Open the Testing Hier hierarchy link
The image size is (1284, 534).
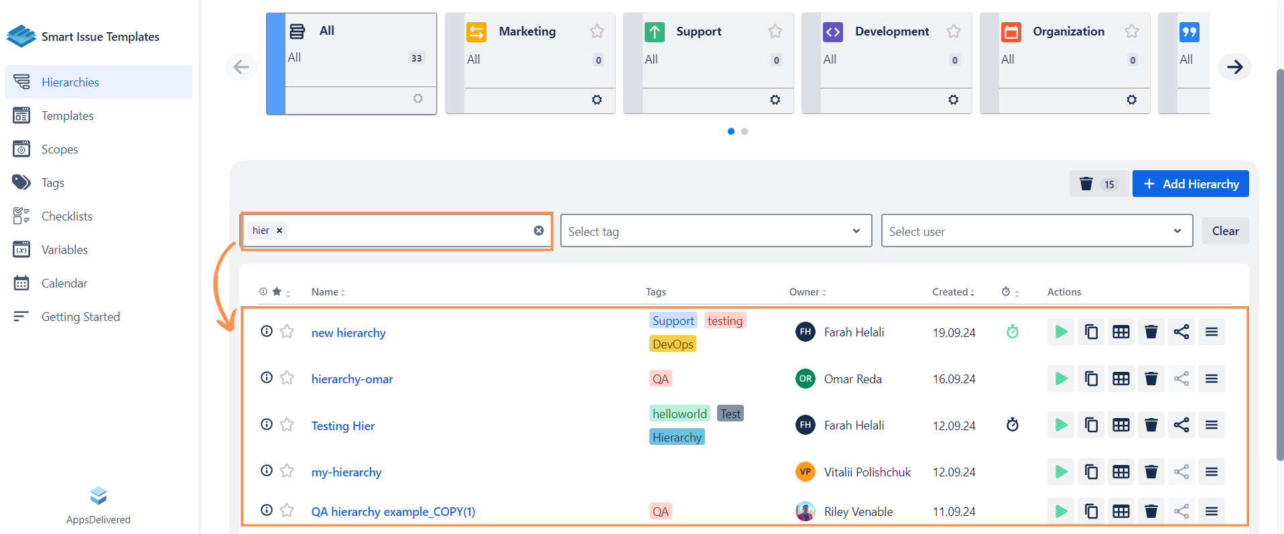[x=342, y=426]
